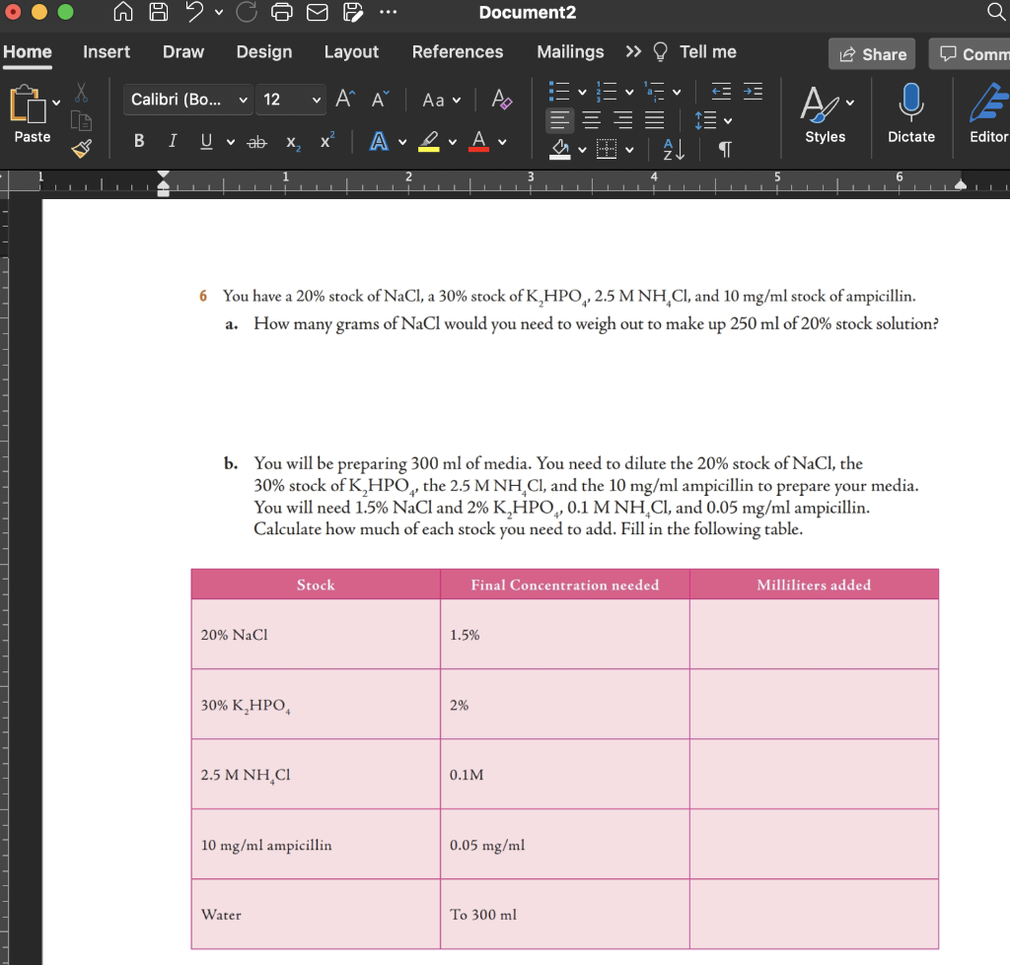Viewport: 1010px width, 965px height.
Task: Toggle center paragraph alignment
Action: [591, 120]
